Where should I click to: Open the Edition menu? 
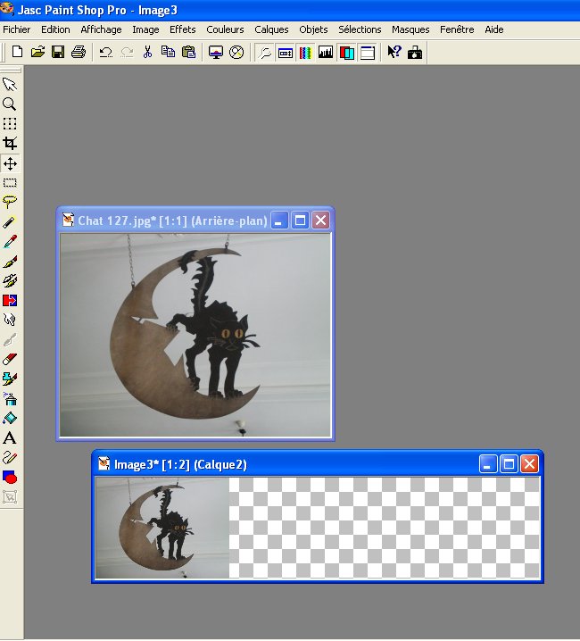click(55, 29)
